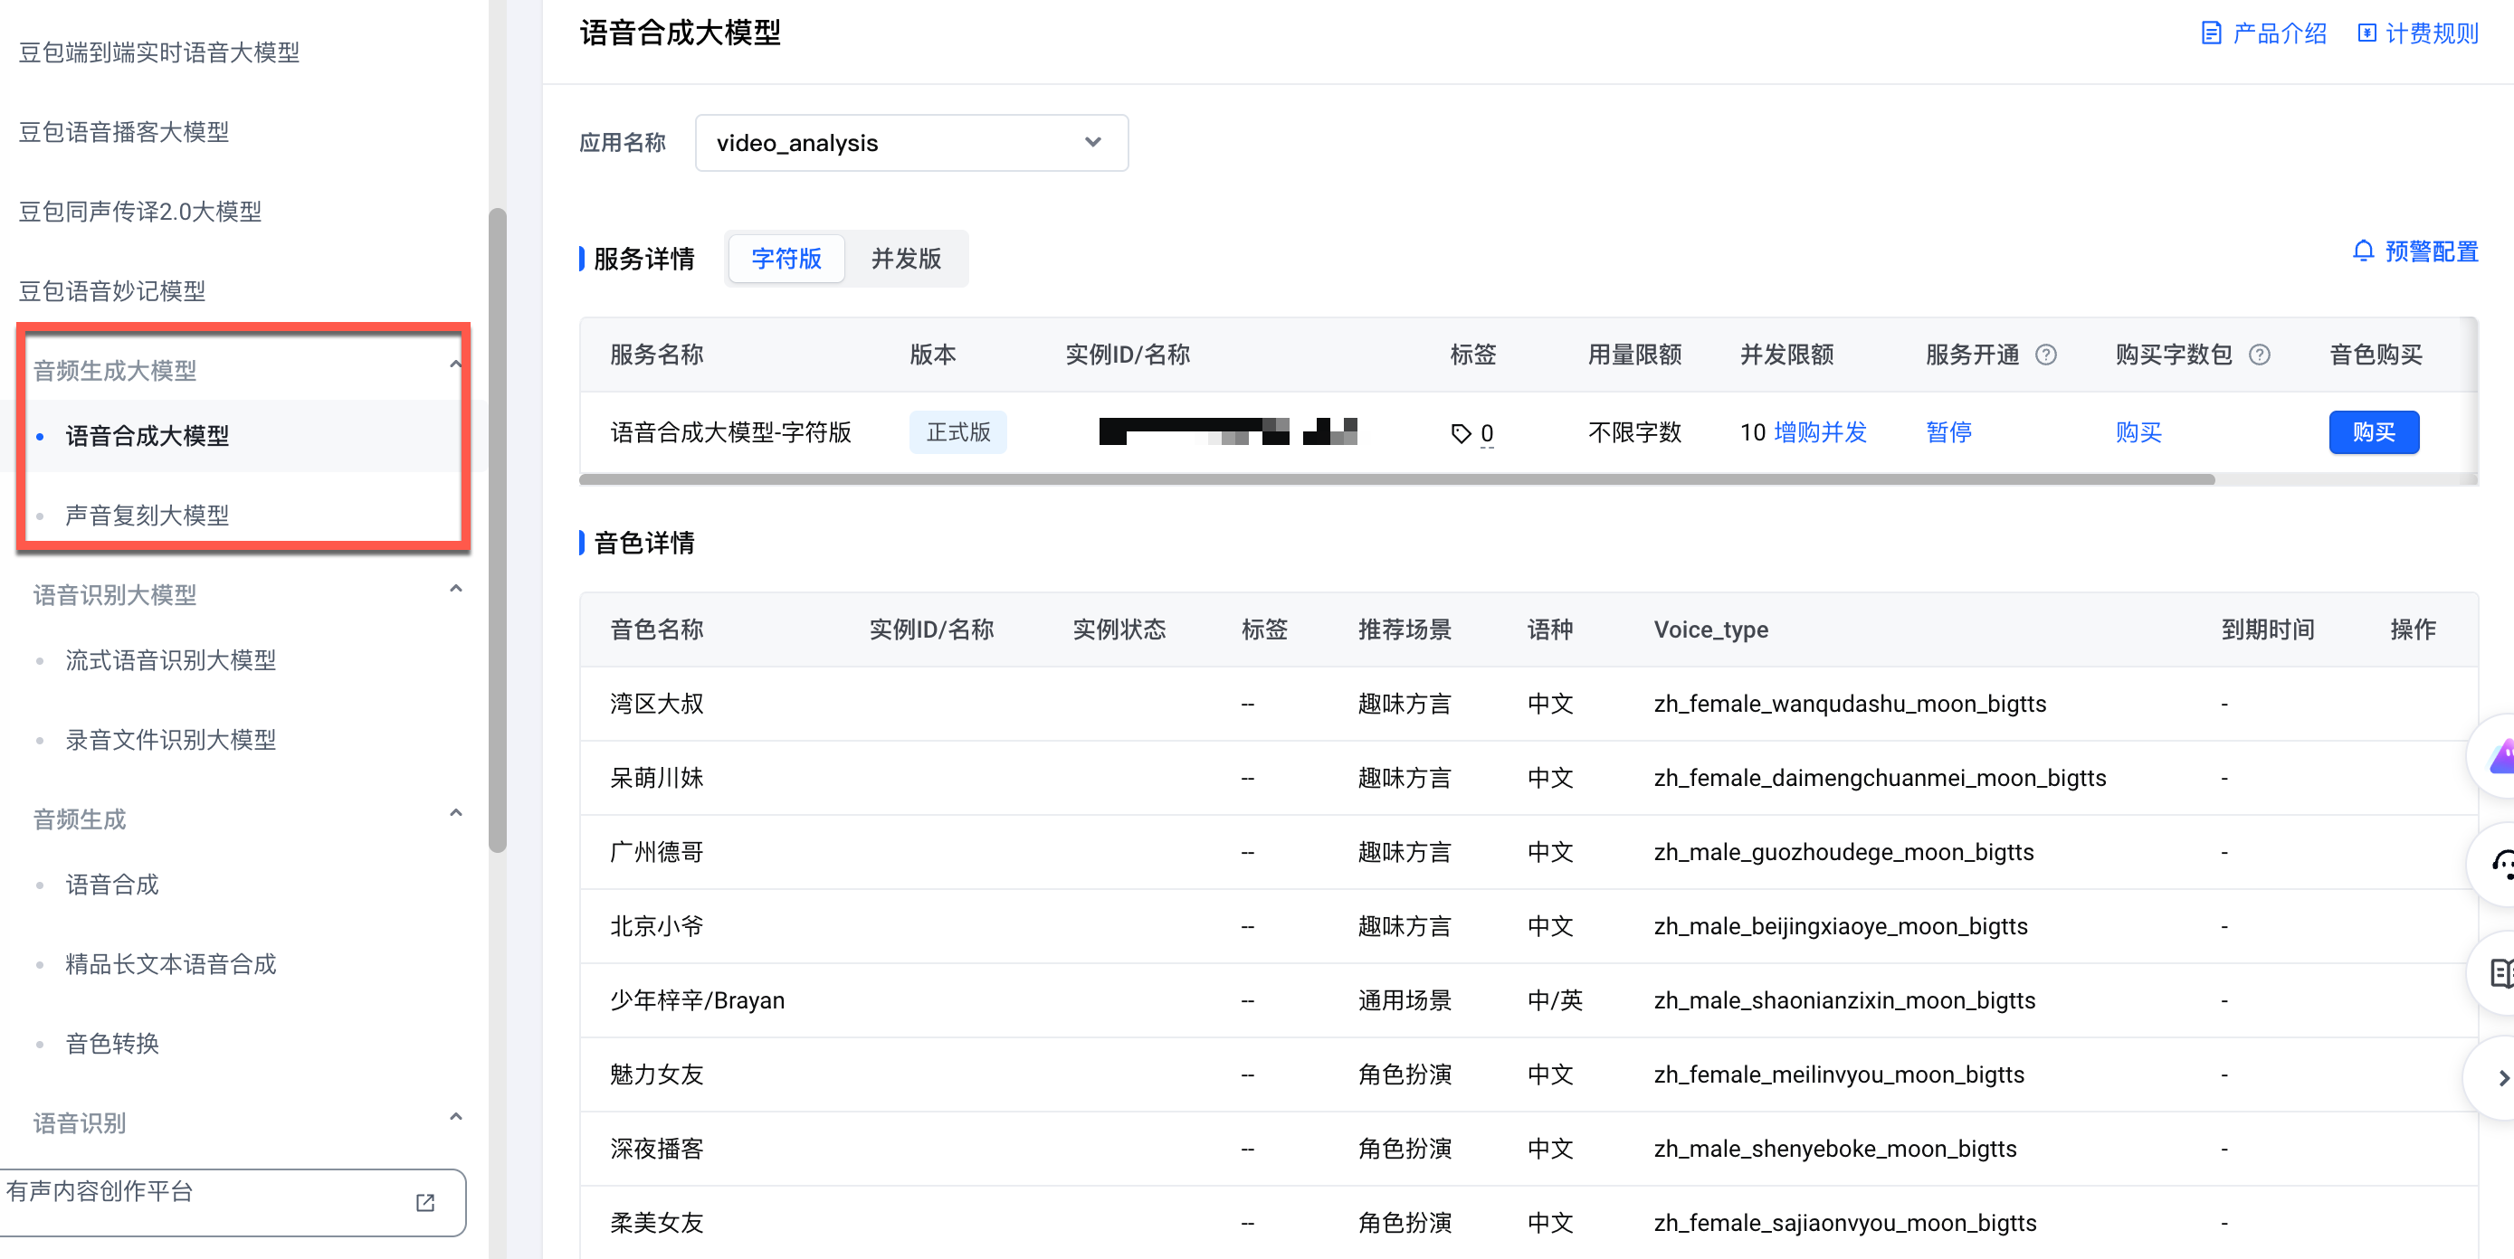Click the 预警配置 bell icon
Image resolution: width=2514 pixels, height=1259 pixels.
(2363, 251)
